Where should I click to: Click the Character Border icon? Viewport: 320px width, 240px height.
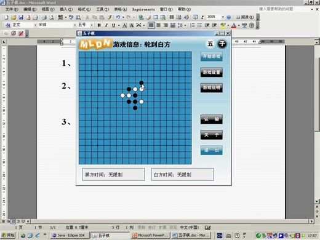pos(124,25)
